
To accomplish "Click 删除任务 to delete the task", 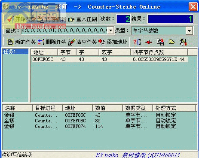I will pos(52,42).
